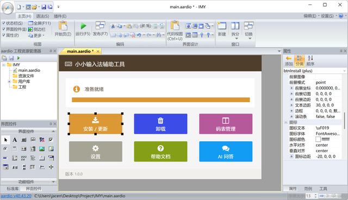Run the project with the green 运行(F5) icon

(x=83, y=26)
